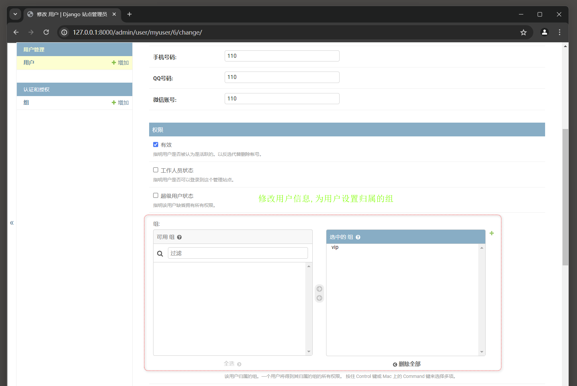The width and height of the screenshot is (577, 386).
Task: Maximize the browser window
Action: (540, 14)
